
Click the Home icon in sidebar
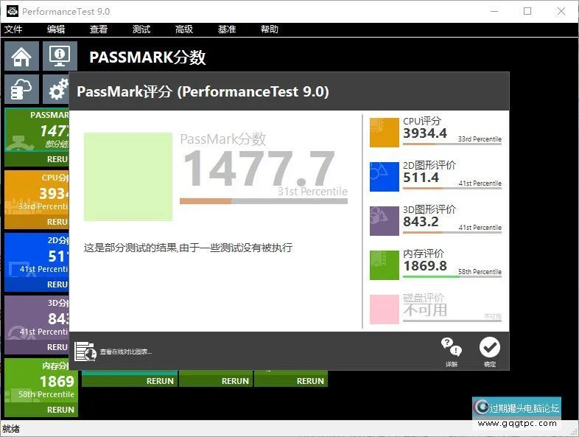coord(21,57)
